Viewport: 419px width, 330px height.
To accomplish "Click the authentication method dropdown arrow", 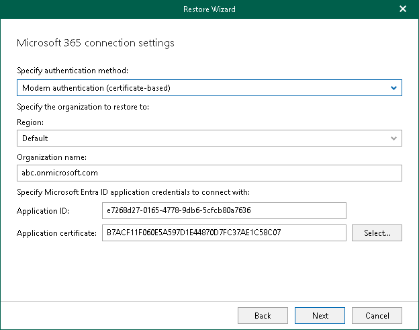I will tap(393, 88).
